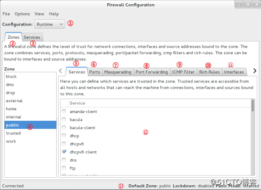Select the work zone

(30, 141)
